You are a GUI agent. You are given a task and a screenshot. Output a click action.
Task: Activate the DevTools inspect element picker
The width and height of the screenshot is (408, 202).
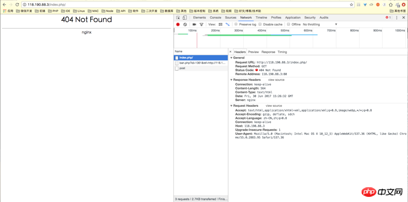pyautogui.click(x=178, y=18)
